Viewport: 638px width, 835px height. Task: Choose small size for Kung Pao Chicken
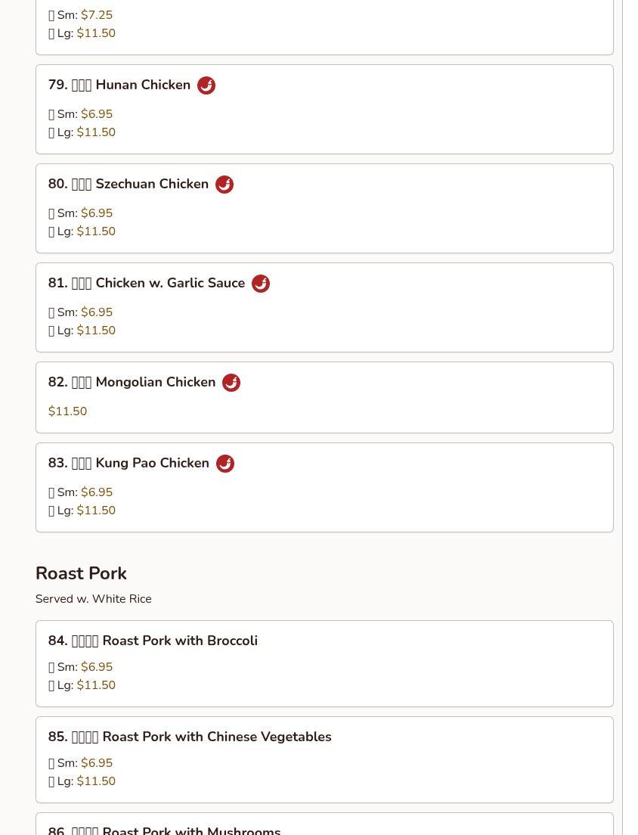[x=80, y=492]
